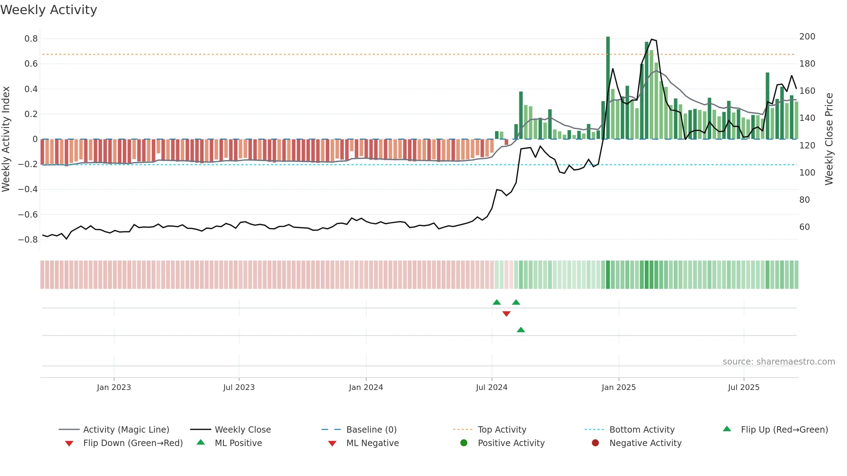Click the Flip Down red triangle legend icon

pos(69,444)
